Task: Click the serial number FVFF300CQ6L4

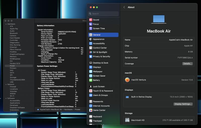Action: point(185,58)
